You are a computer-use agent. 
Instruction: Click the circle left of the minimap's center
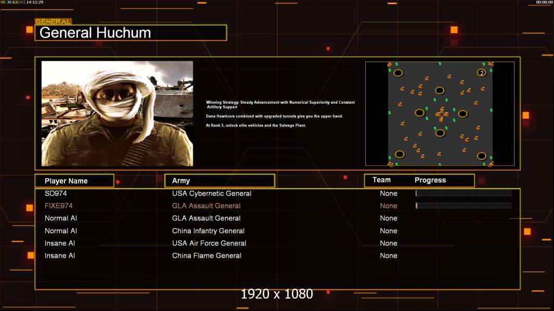[419, 112]
